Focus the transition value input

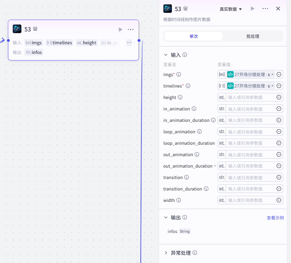tap(251, 177)
